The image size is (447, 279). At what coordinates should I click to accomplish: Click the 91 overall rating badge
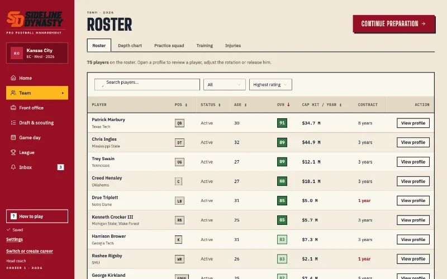tap(282, 123)
